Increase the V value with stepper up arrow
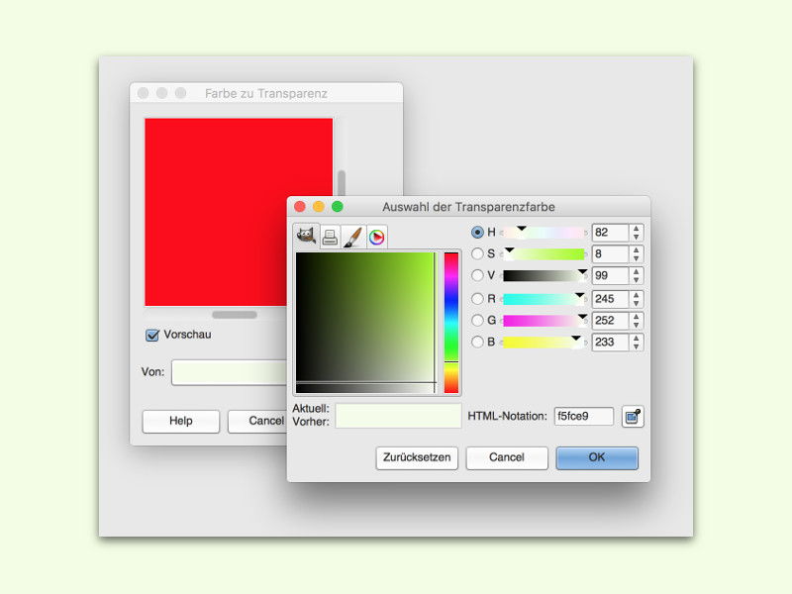This screenshot has width=792, height=594. coord(637,271)
